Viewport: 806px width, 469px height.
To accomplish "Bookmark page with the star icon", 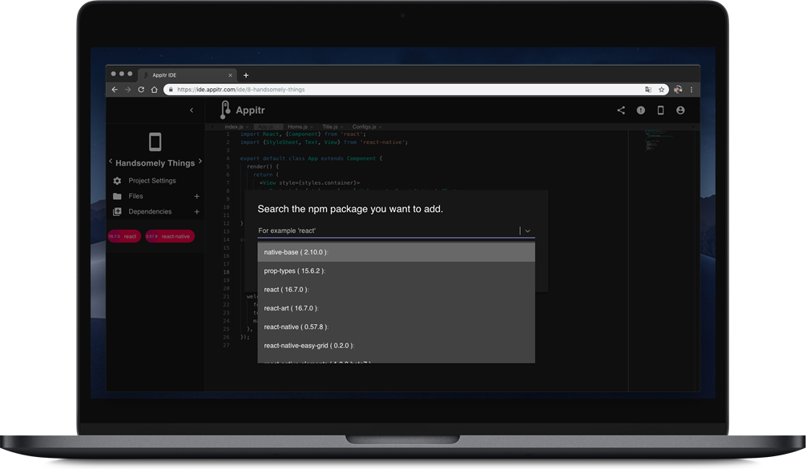I will tap(662, 90).
